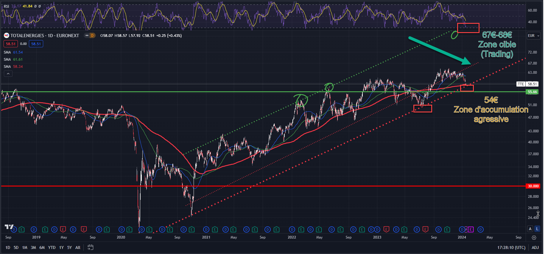
Task: Click the TOTALENERGIES · 1D · EURONEXT title
Action: pos(45,36)
